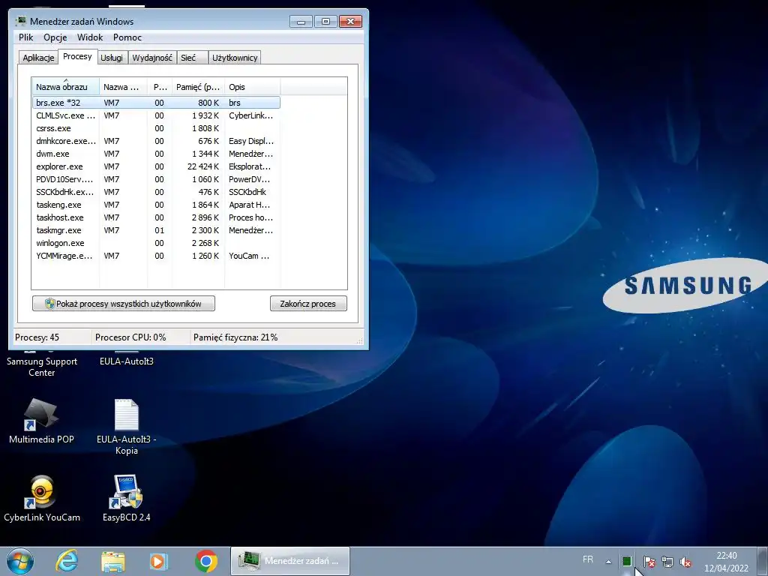
Task: Select the taskmgr.exe process
Action: (x=156, y=230)
